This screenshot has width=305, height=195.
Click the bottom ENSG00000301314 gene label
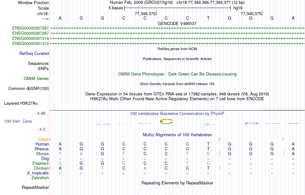30,44
